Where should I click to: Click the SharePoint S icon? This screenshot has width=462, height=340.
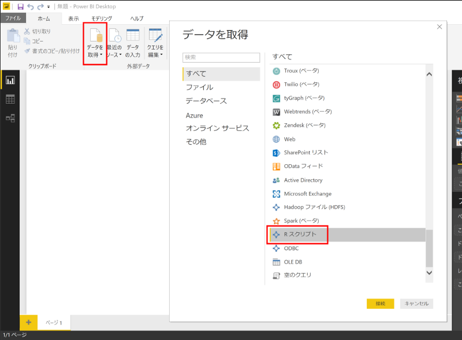tap(276, 153)
